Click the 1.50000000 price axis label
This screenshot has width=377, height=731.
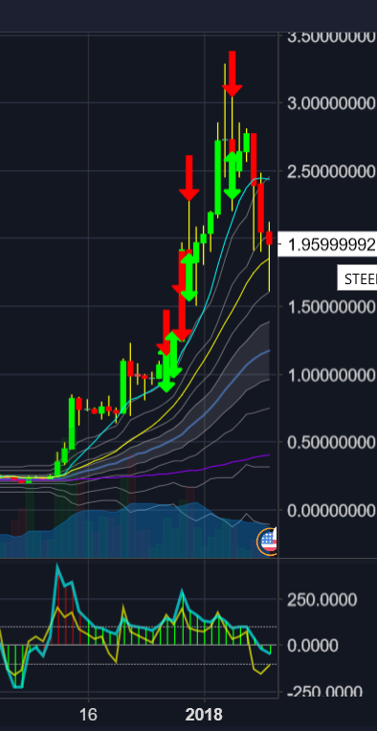point(332,307)
